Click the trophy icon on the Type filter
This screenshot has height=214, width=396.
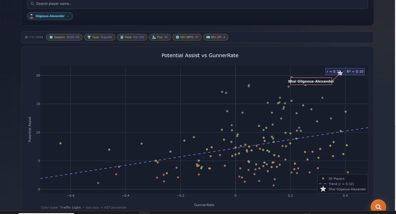pos(89,37)
